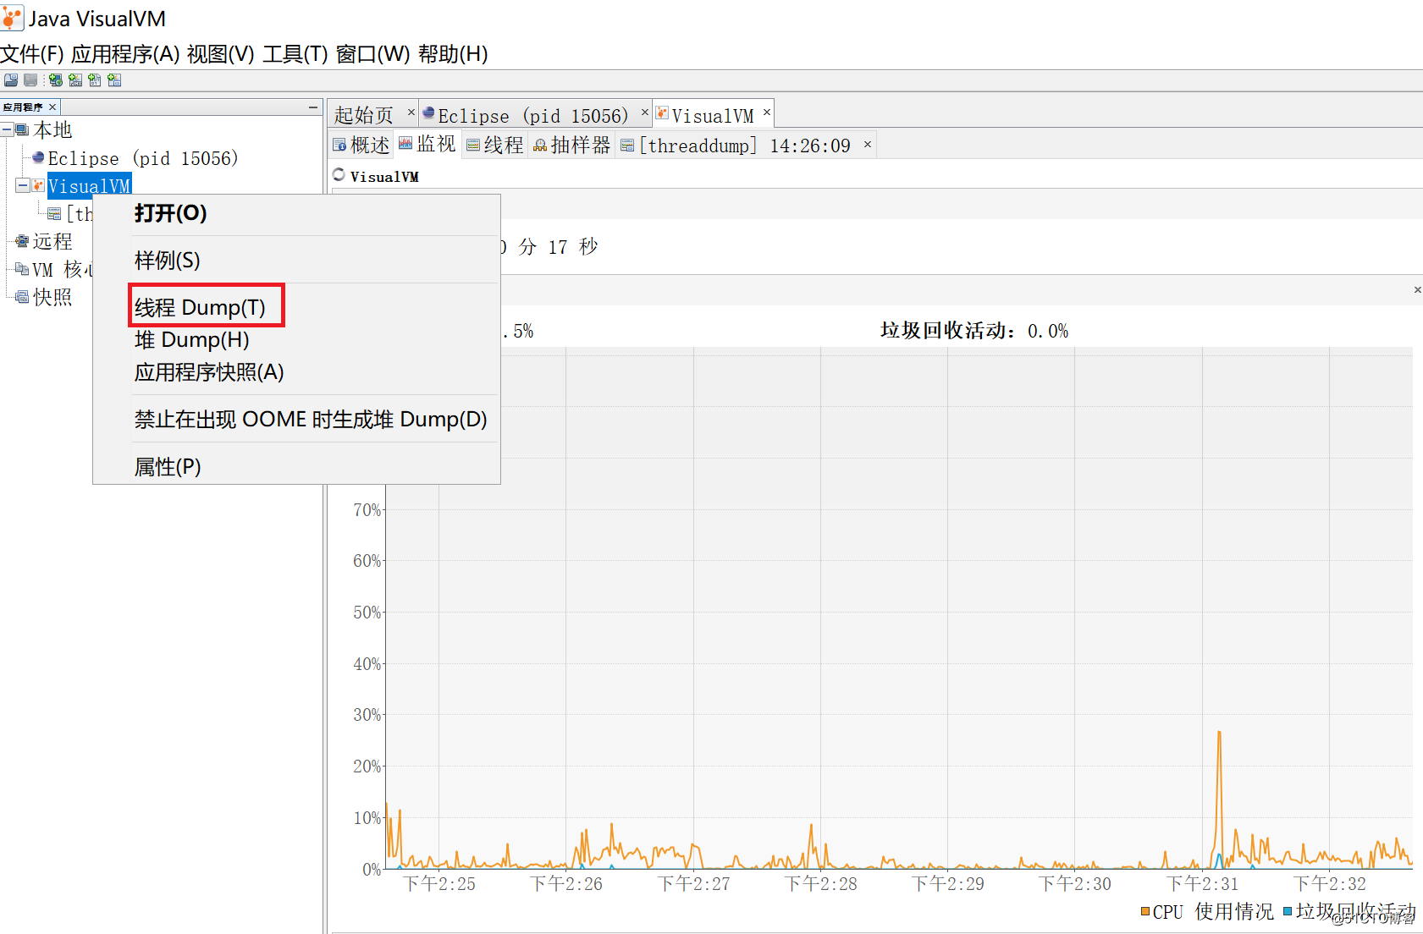This screenshot has height=934, width=1423.
Task: Choose 打开(O) in the context menu
Action: [x=296, y=213]
